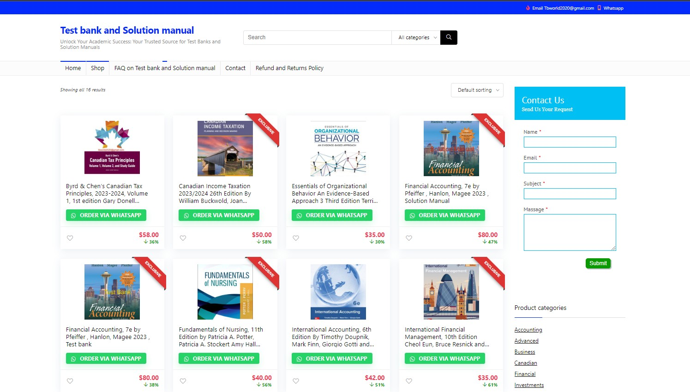Viewport: 690px width, 392px height.
Task: Order Canadian Income Taxation via WhatsApp
Action: 219,215
